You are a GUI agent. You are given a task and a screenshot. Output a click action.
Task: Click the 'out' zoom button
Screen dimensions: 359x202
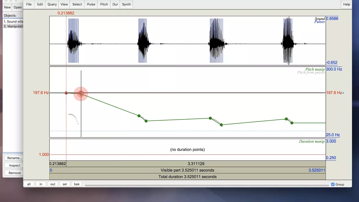point(53,184)
